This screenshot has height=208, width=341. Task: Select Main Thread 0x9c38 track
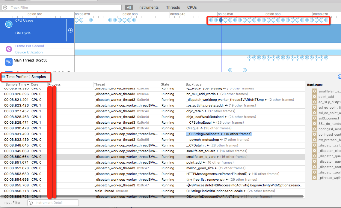tap(31, 60)
